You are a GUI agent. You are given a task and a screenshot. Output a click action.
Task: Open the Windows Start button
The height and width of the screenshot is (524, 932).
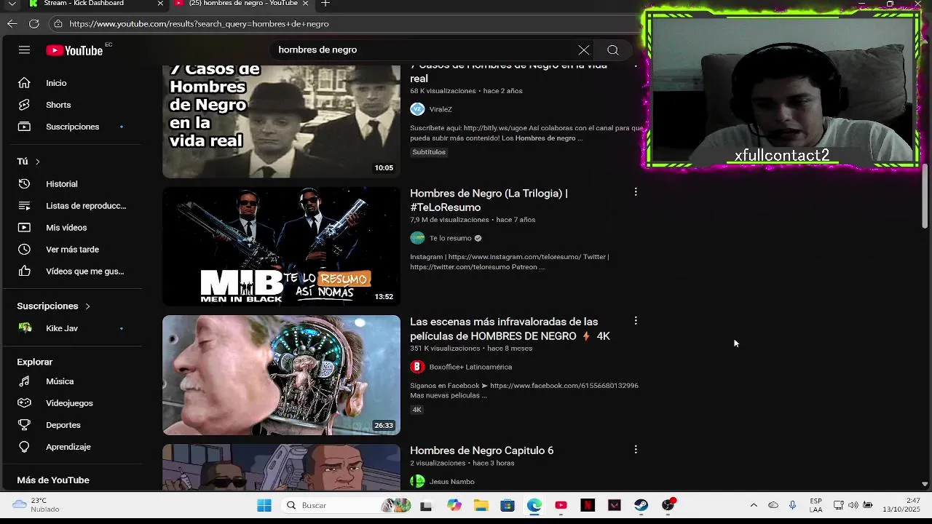coord(264,505)
